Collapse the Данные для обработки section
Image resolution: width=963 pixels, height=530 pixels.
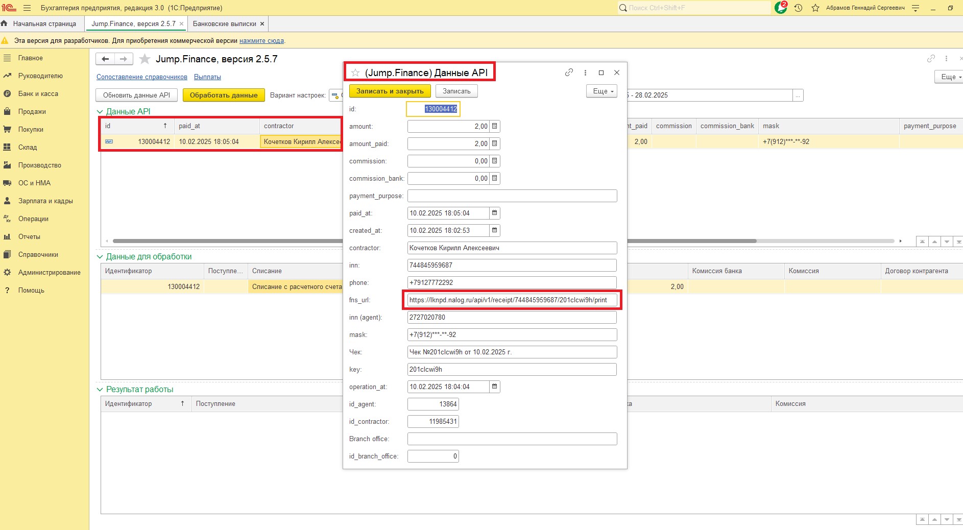pos(100,257)
